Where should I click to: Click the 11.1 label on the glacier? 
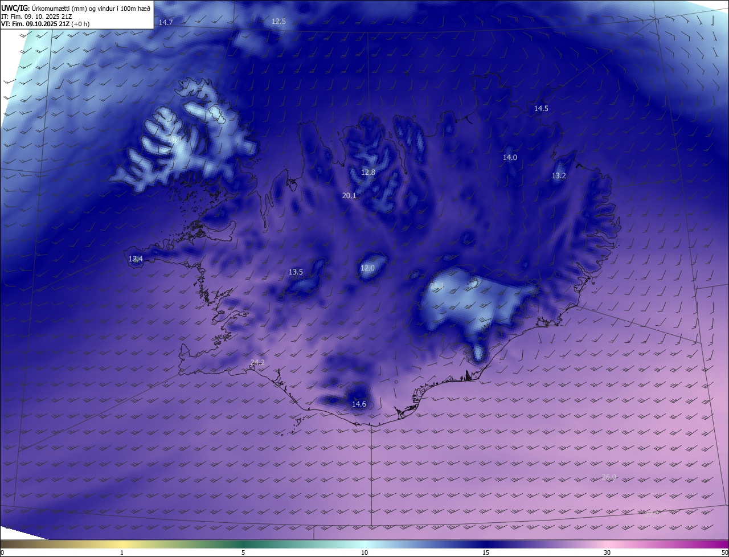pos(437,285)
